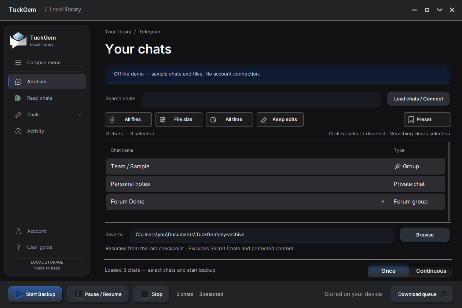Click the Save to path field
This screenshot has width=462, height=308.
(x=262, y=235)
